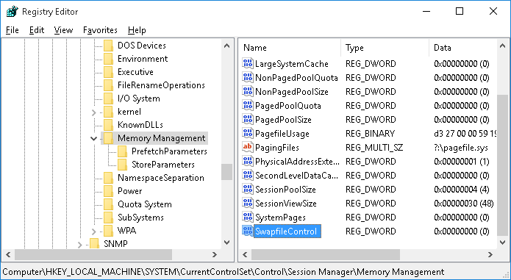Click the tree pane scroll-up arrow
Screen dimensions: 511x280
click(x=226, y=46)
